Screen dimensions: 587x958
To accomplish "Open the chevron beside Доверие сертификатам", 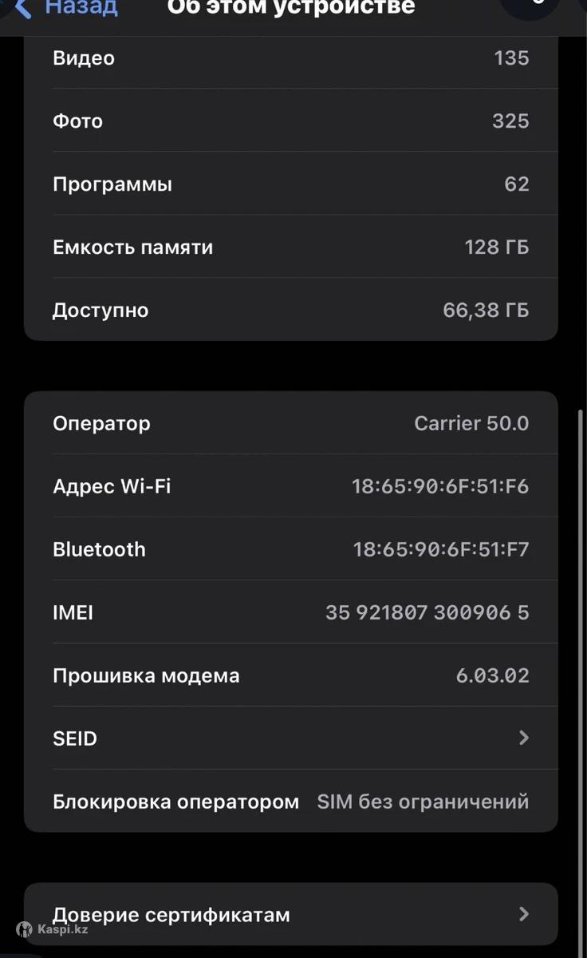I will tap(524, 914).
